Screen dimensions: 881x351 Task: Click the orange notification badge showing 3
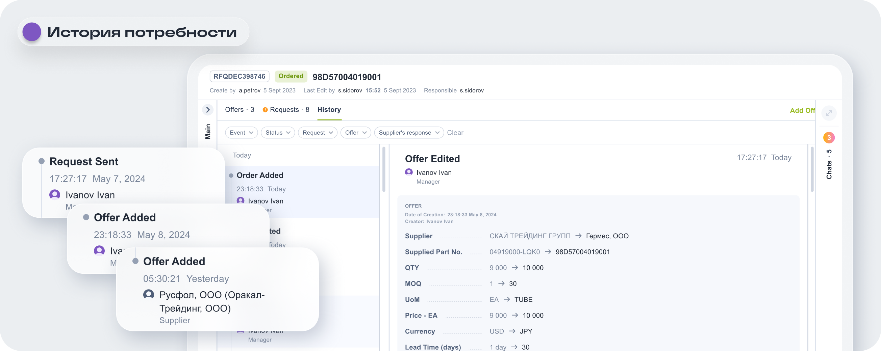pyautogui.click(x=829, y=138)
